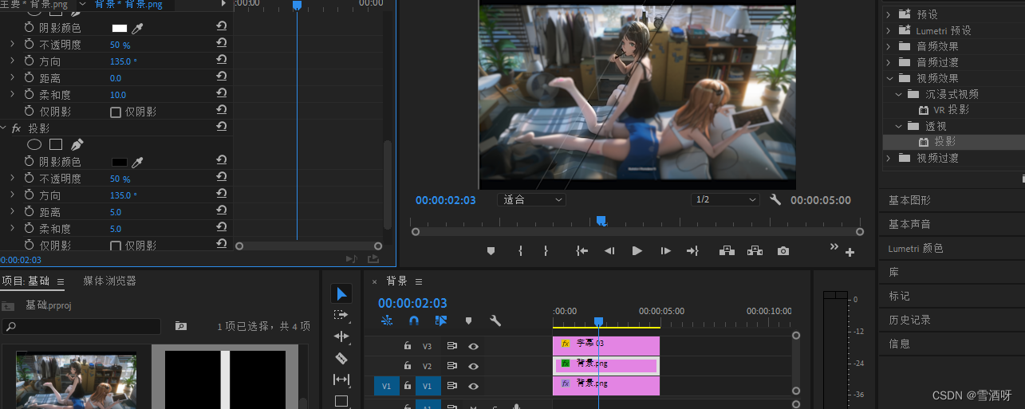Expand the 预设 folder
Image resolution: width=1025 pixels, height=409 pixels.
[x=889, y=14]
